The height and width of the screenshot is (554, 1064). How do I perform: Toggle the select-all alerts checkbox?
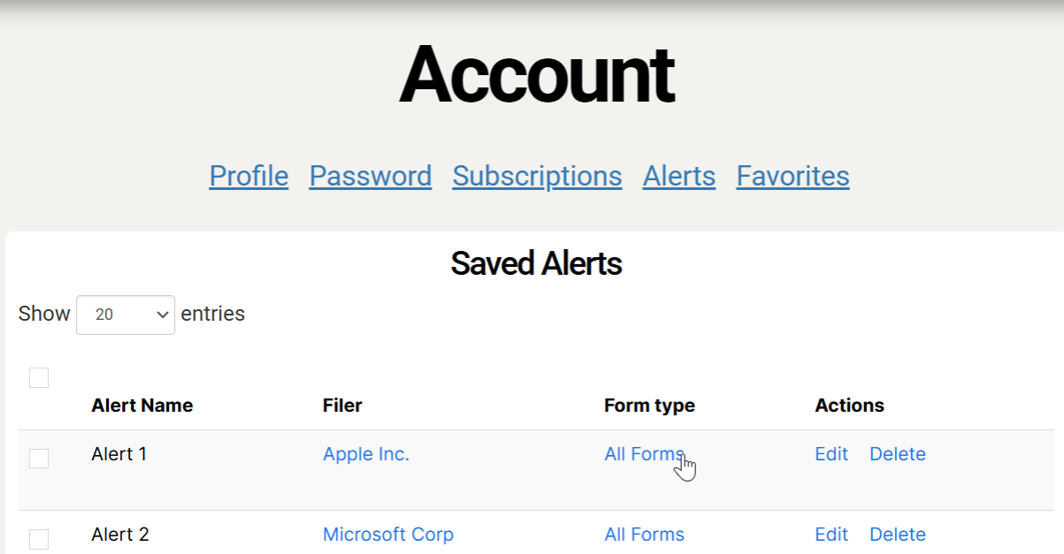pyautogui.click(x=39, y=378)
